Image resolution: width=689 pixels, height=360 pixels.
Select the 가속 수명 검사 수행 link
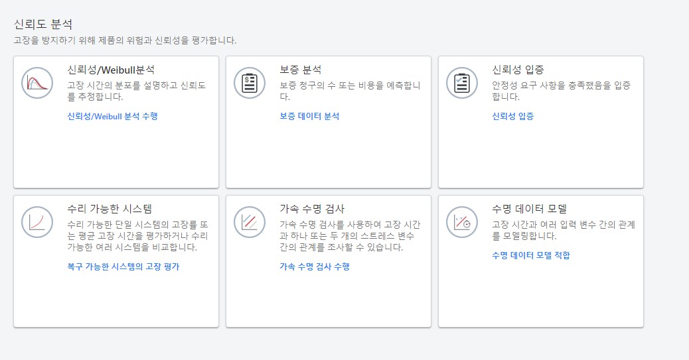coord(315,267)
